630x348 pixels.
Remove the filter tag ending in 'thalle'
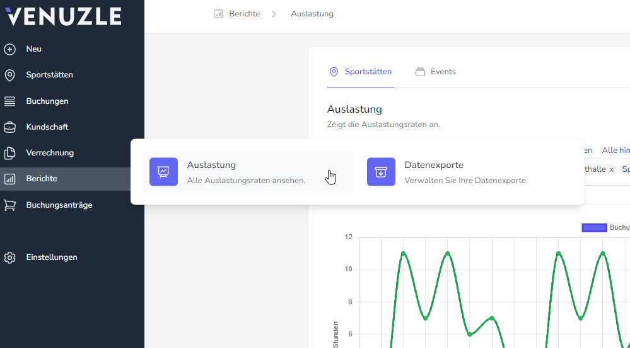coord(612,169)
